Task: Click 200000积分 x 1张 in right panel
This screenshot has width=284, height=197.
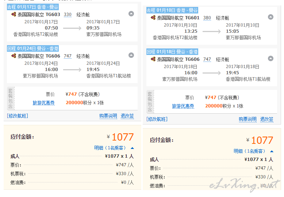Action: coord(224,106)
